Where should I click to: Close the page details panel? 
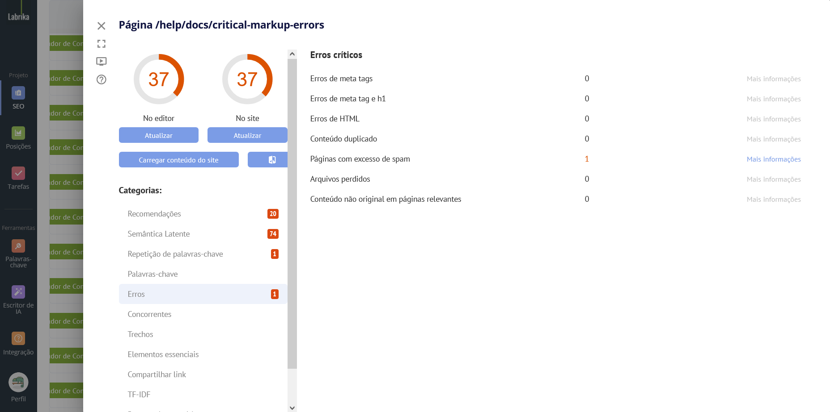click(102, 26)
